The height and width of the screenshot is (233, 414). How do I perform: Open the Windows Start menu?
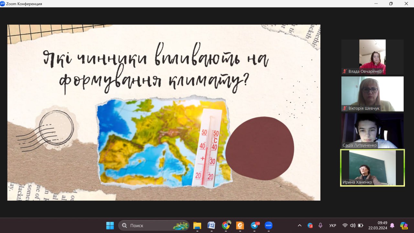click(x=110, y=226)
